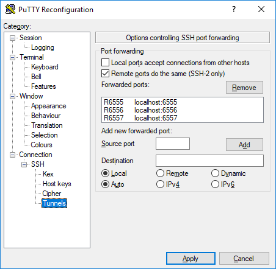Collapse the SSH tree node
The width and height of the screenshot is (276, 269).
coord(24,164)
